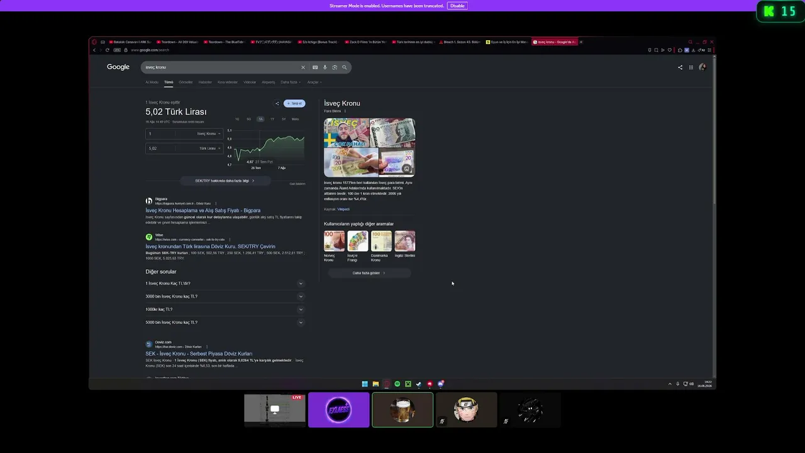Open the on-screen keyboard input tool
805x453 pixels.
pyautogui.click(x=315, y=67)
